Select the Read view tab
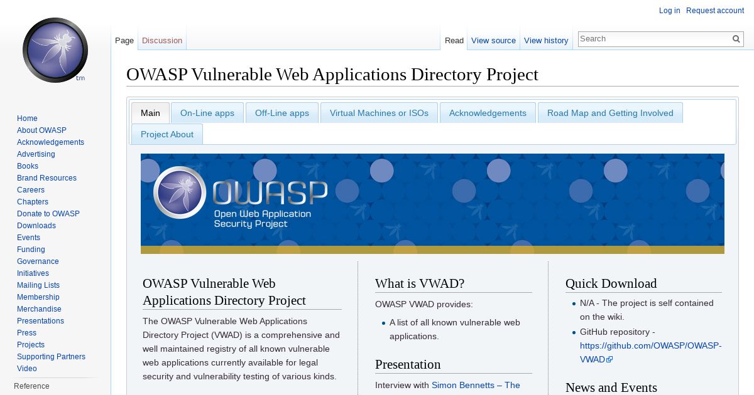The image size is (754, 395). [x=454, y=40]
